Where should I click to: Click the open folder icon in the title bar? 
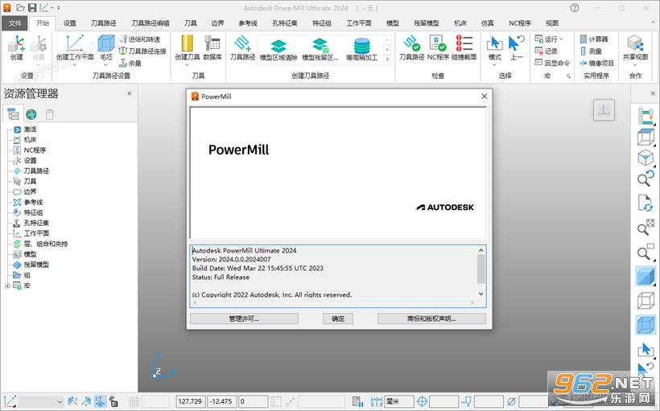point(20,7)
